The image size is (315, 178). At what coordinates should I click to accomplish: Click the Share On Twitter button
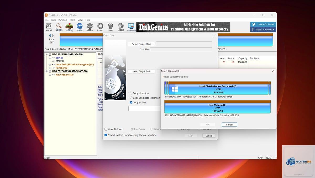point(263,24)
